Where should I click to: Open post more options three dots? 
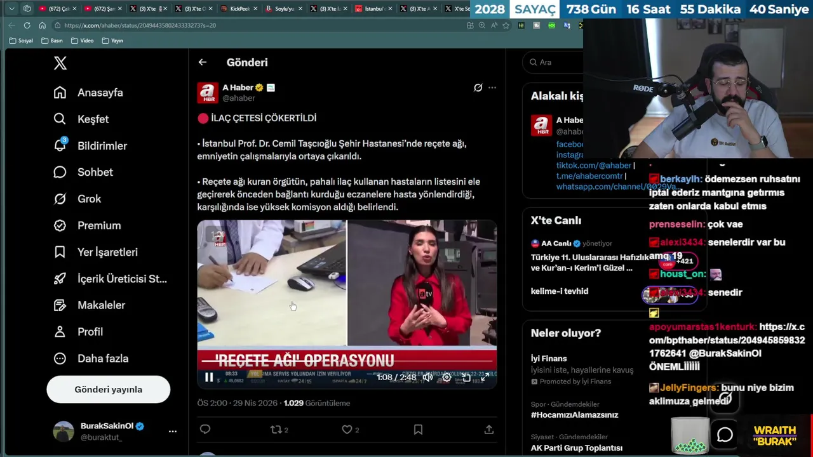click(492, 88)
